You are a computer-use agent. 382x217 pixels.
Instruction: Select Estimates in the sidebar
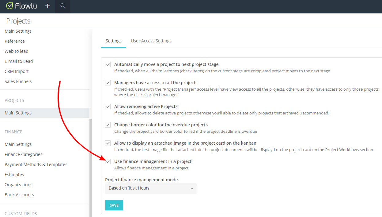pos(14,175)
